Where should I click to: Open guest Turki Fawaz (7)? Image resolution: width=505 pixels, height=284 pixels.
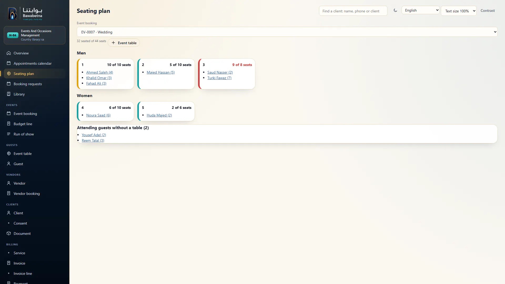pos(219,78)
